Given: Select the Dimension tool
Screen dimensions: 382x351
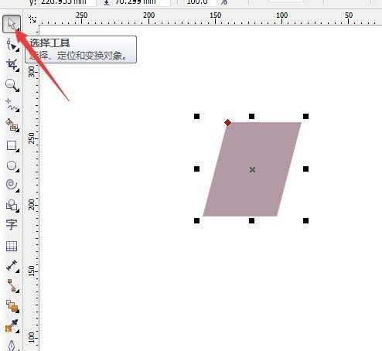Looking at the screenshot, I should click(12, 266).
